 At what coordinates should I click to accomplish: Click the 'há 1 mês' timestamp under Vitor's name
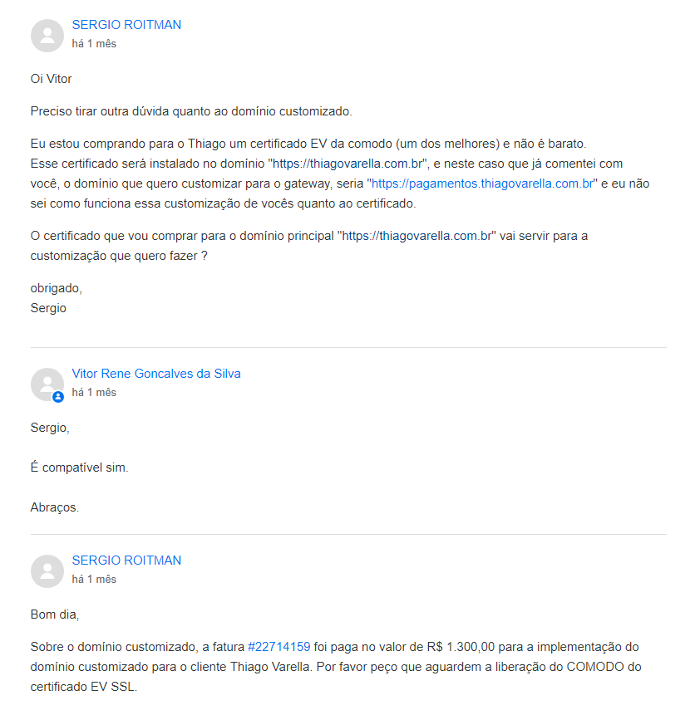(x=94, y=393)
